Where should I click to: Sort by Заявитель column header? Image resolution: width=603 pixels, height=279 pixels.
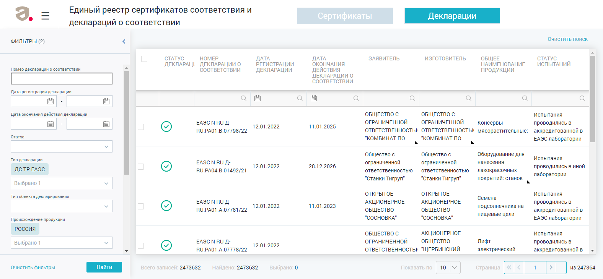tap(384, 58)
